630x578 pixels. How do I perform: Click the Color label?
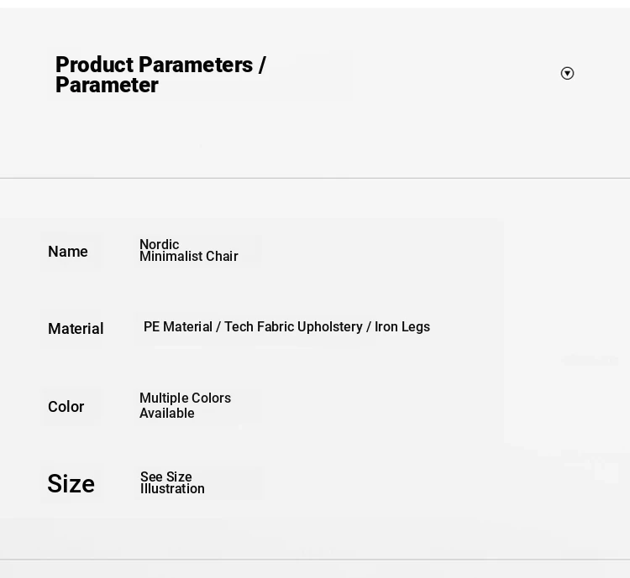pos(66,407)
